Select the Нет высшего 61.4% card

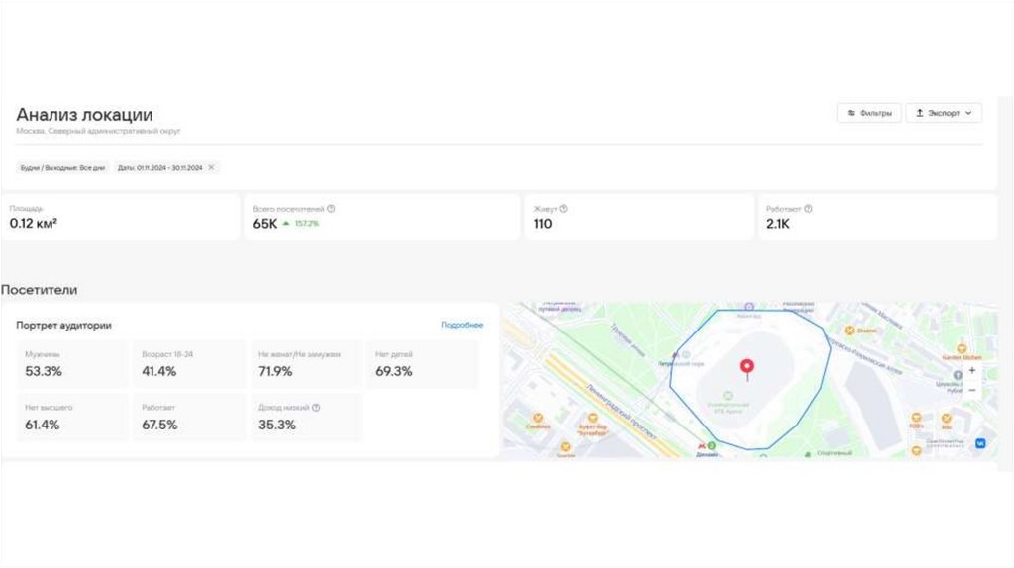coord(71,418)
